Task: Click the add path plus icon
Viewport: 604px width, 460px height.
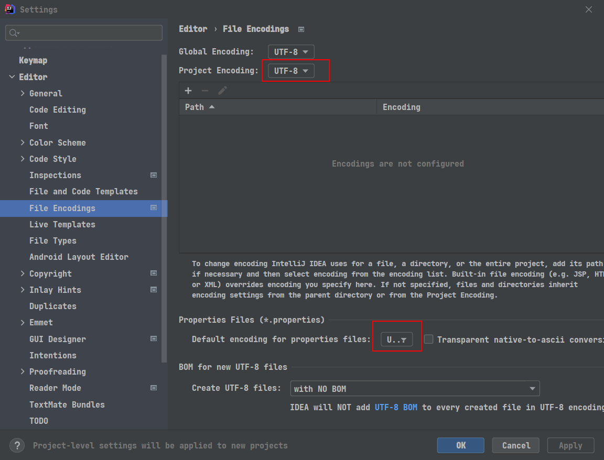Action: [x=188, y=91]
